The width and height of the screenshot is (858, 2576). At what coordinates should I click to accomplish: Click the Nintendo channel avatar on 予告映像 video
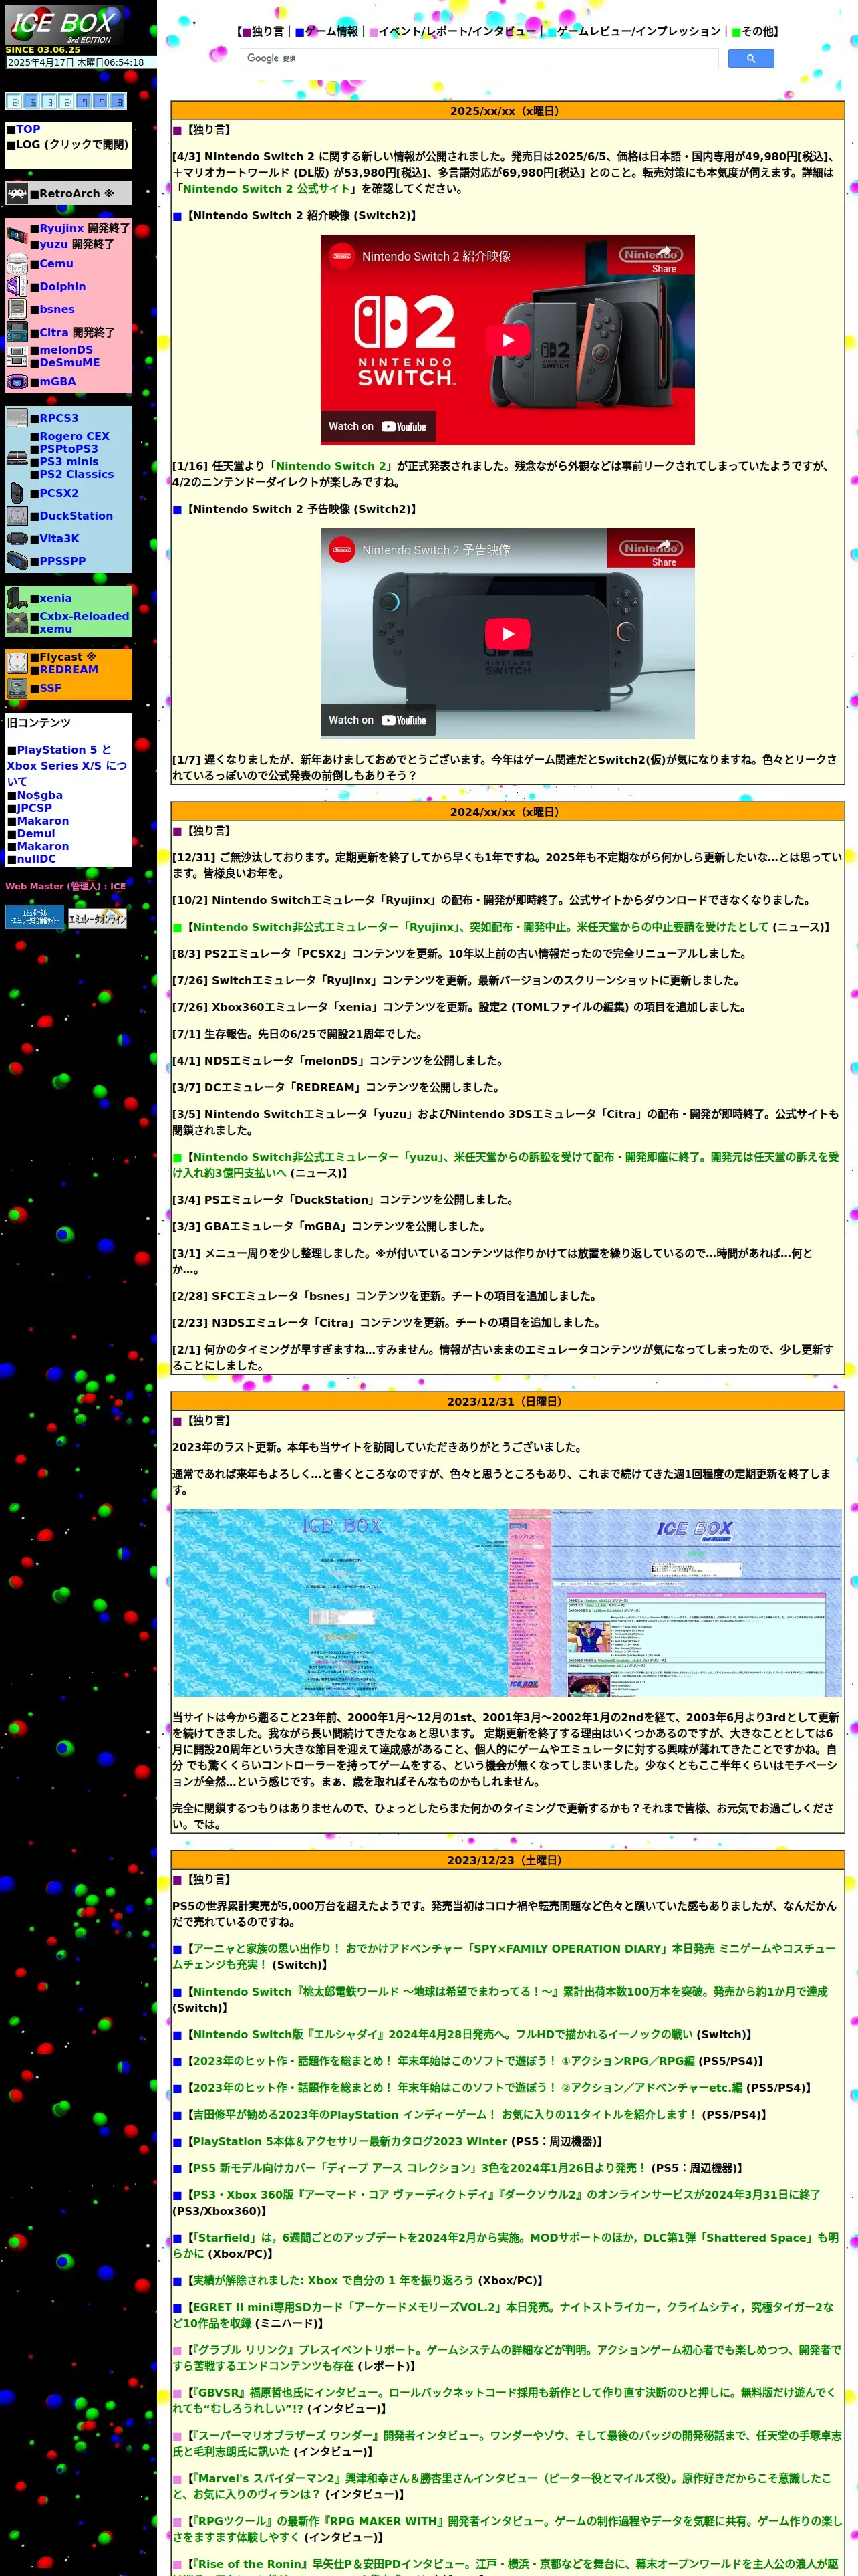(343, 550)
